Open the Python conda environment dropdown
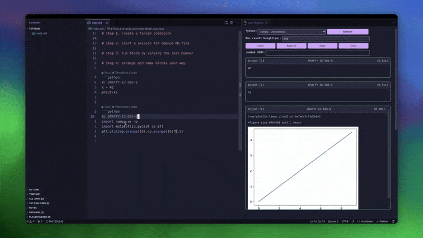The image size is (423, 238). click(292, 32)
